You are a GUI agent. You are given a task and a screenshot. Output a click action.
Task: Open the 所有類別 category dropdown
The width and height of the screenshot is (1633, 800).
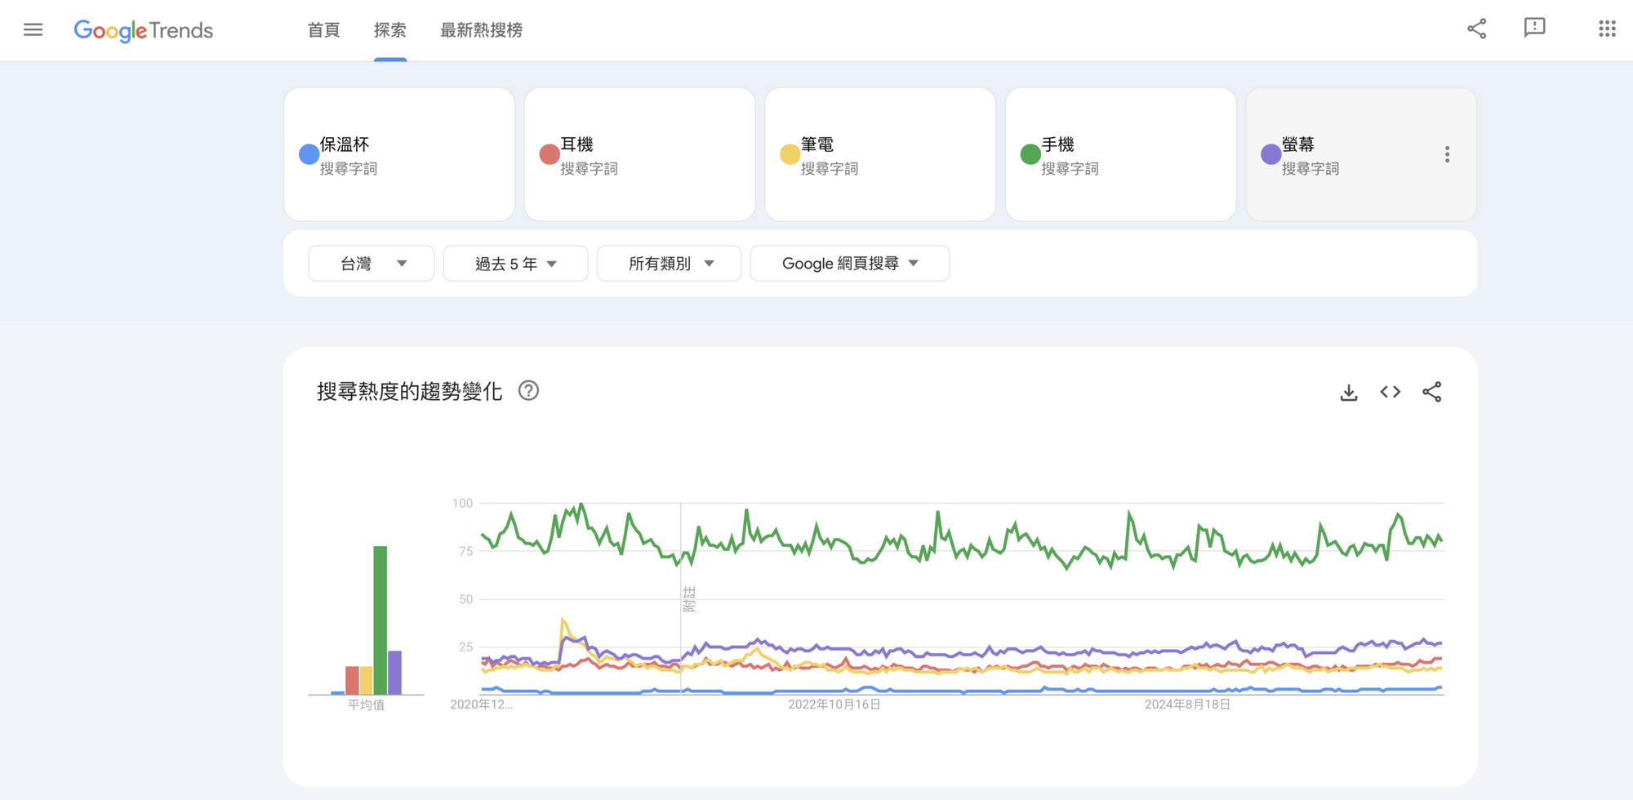tap(669, 263)
